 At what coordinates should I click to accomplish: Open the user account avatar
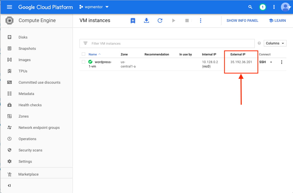[x=285, y=7]
